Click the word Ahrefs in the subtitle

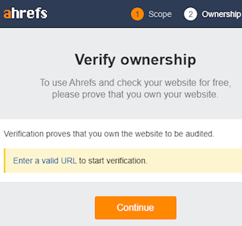[x=82, y=82]
